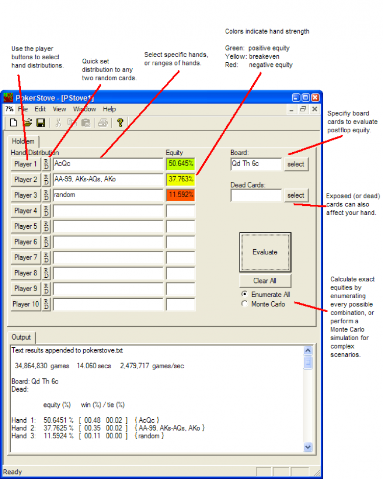
Task: Switch to the Hold'em tab
Action: [x=23, y=141]
